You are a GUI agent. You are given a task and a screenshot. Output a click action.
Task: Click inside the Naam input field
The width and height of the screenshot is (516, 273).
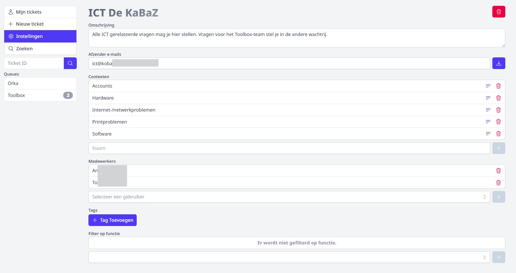point(289,148)
